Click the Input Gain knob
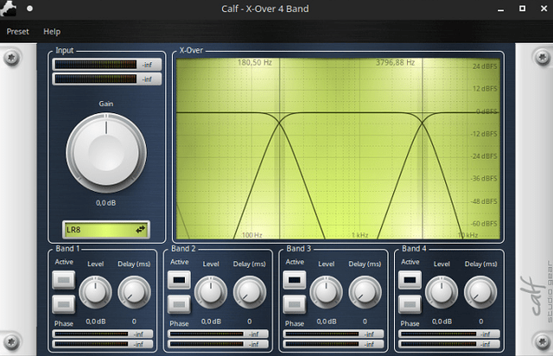The image size is (553, 356). (106, 154)
